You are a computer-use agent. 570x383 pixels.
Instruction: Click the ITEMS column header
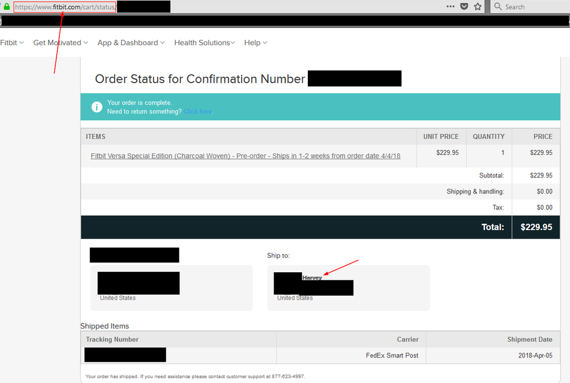tap(95, 136)
